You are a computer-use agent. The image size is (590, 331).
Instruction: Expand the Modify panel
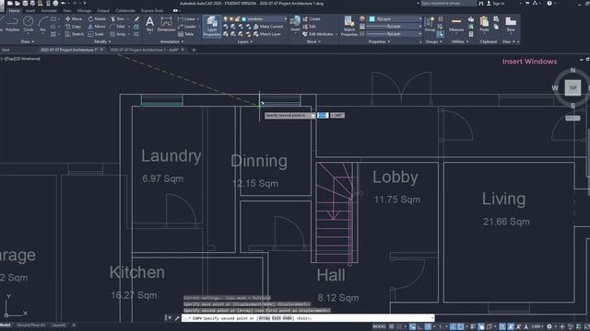(102, 41)
